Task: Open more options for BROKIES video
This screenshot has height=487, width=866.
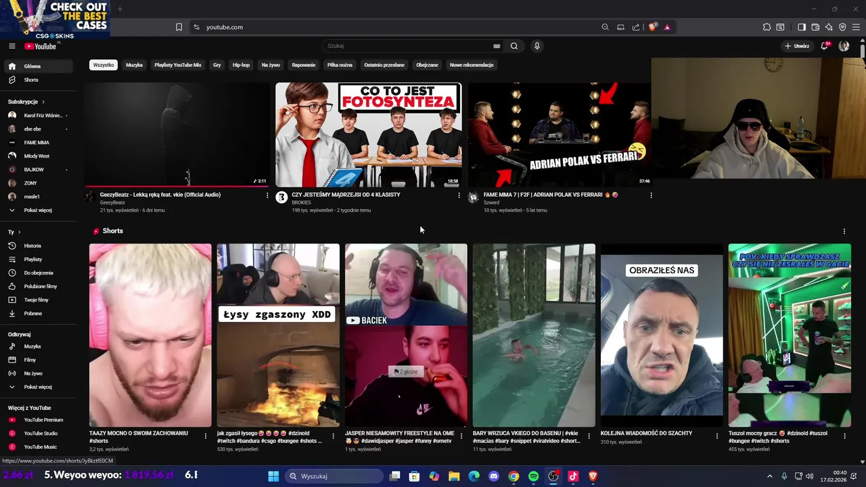Action: 459,195
